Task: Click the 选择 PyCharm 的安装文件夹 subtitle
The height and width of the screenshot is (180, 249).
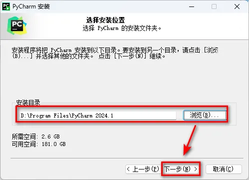Action: pos(122,28)
